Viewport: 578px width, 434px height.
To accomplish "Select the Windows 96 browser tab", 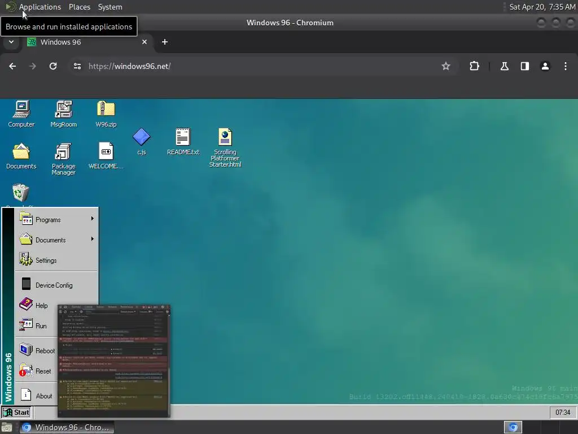I will [87, 42].
